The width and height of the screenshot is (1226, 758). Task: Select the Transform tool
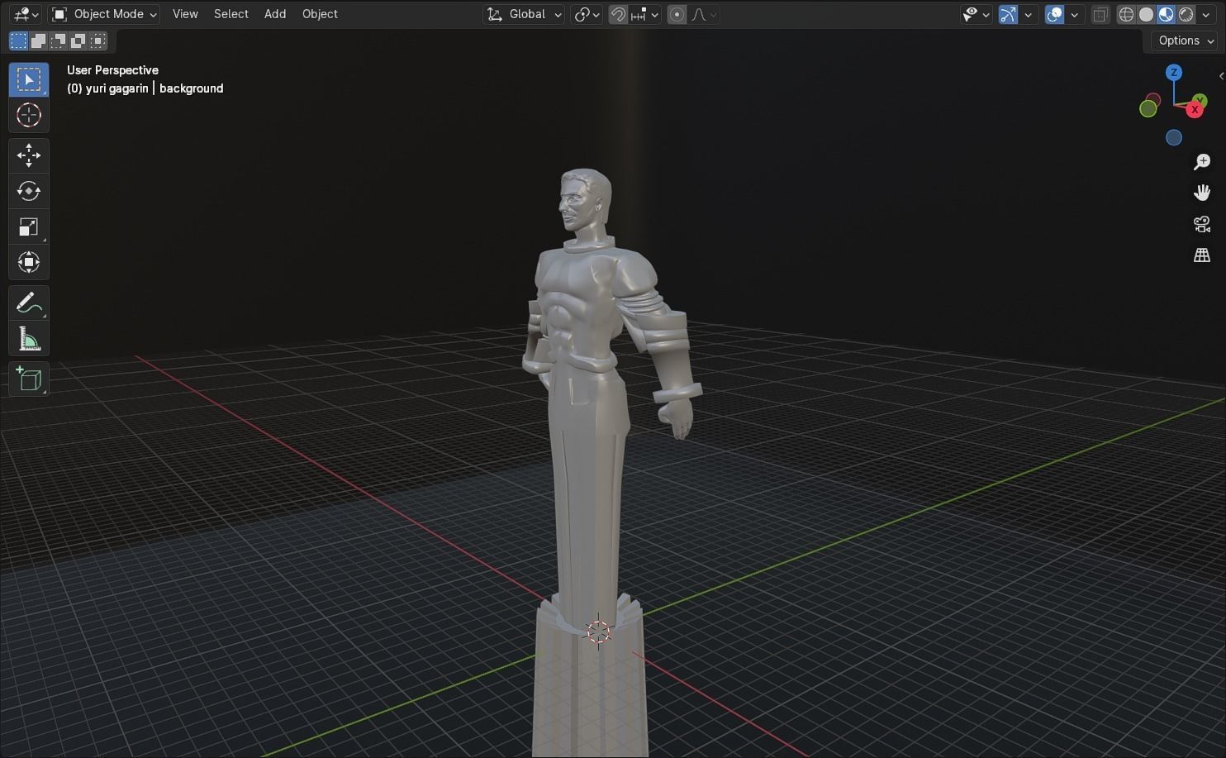coord(29,263)
